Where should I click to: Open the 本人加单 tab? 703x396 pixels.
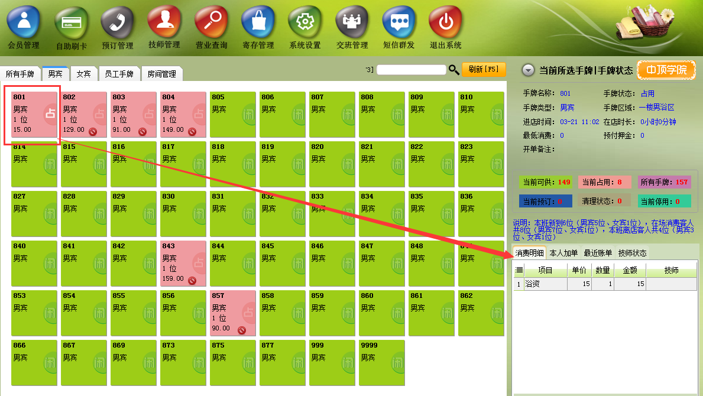click(564, 253)
